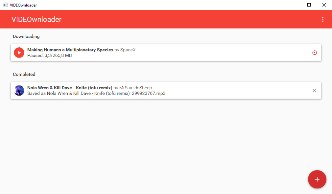Close the VIDEOwnloader window
The height and width of the screenshot is (194, 332).
click(x=324, y=5)
